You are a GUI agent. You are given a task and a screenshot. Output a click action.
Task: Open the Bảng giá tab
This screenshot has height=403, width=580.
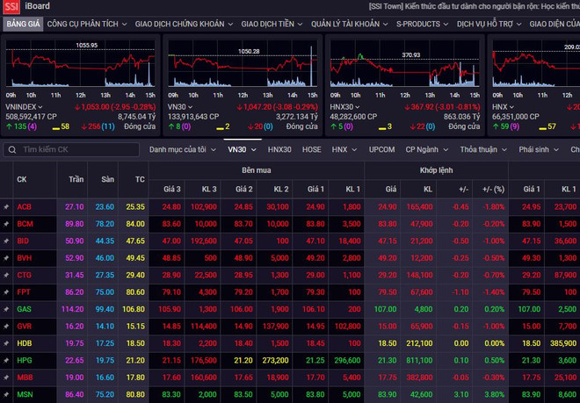tap(21, 25)
